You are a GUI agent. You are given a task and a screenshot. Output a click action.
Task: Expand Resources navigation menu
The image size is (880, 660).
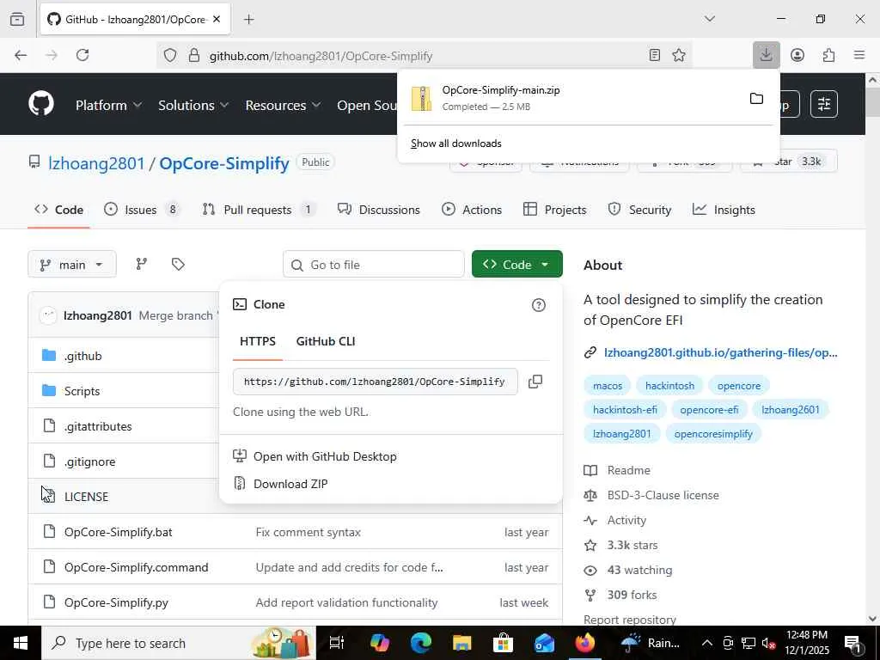[x=283, y=105]
